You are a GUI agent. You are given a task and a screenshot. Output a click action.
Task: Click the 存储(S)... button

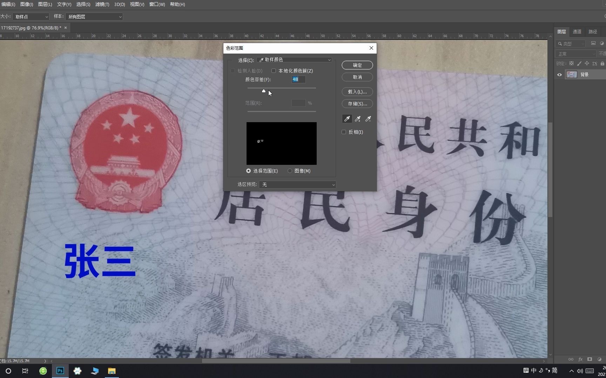point(357,104)
